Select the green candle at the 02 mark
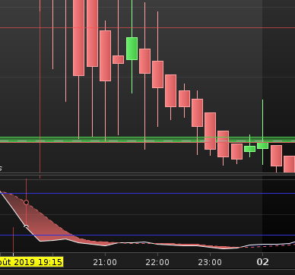The image size is (295, 275). pyautogui.click(x=262, y=146)
